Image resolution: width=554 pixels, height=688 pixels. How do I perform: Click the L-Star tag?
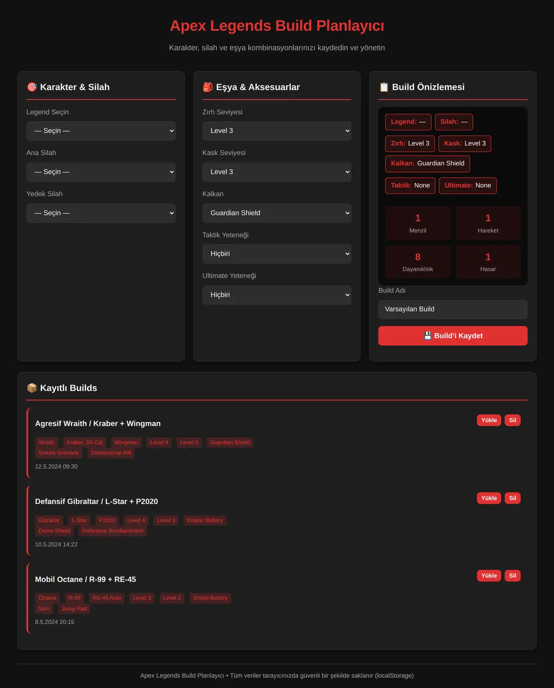79,520
